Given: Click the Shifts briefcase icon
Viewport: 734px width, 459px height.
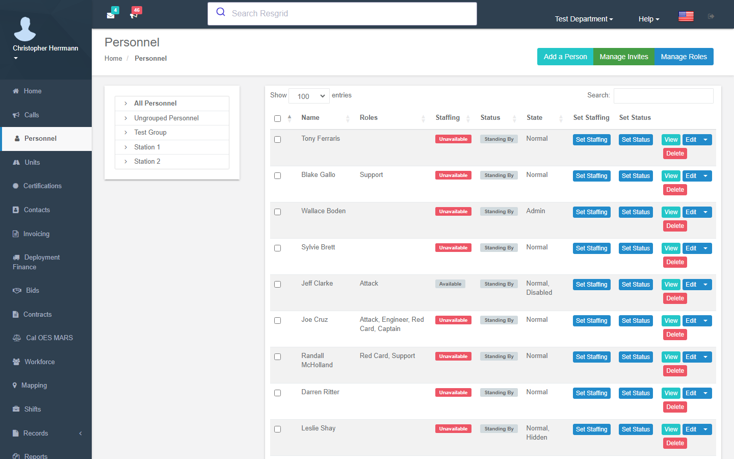Looking at the screenshot, I should 16,409.
